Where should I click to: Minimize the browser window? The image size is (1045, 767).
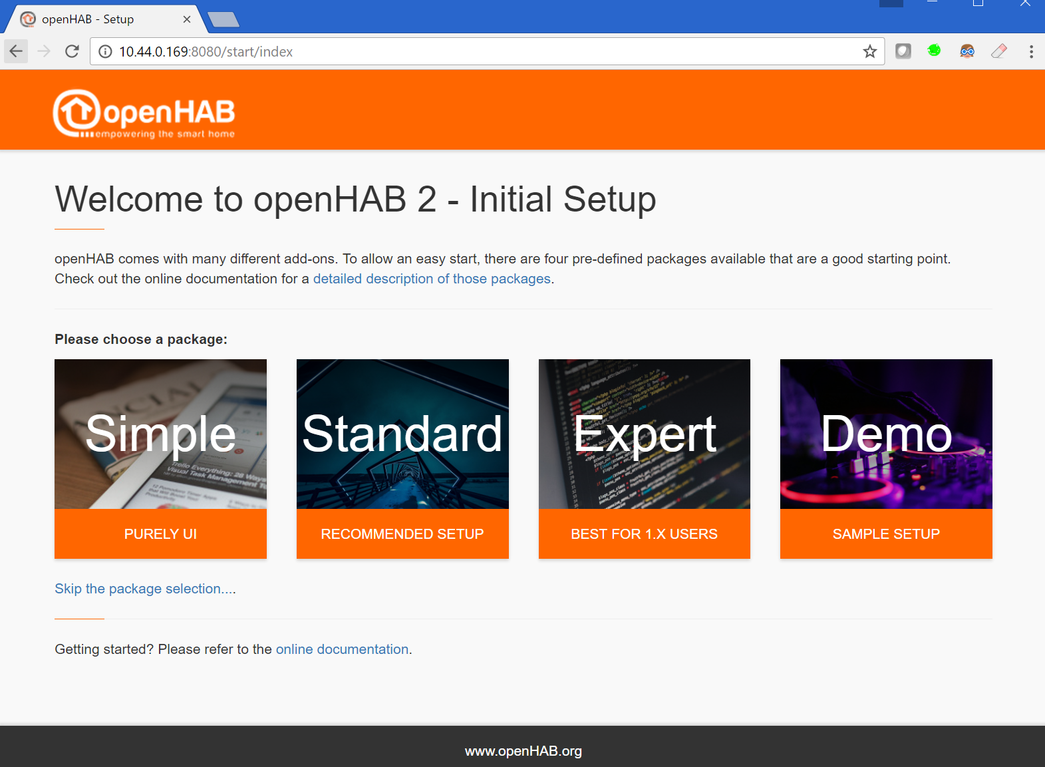pos(933,3)
